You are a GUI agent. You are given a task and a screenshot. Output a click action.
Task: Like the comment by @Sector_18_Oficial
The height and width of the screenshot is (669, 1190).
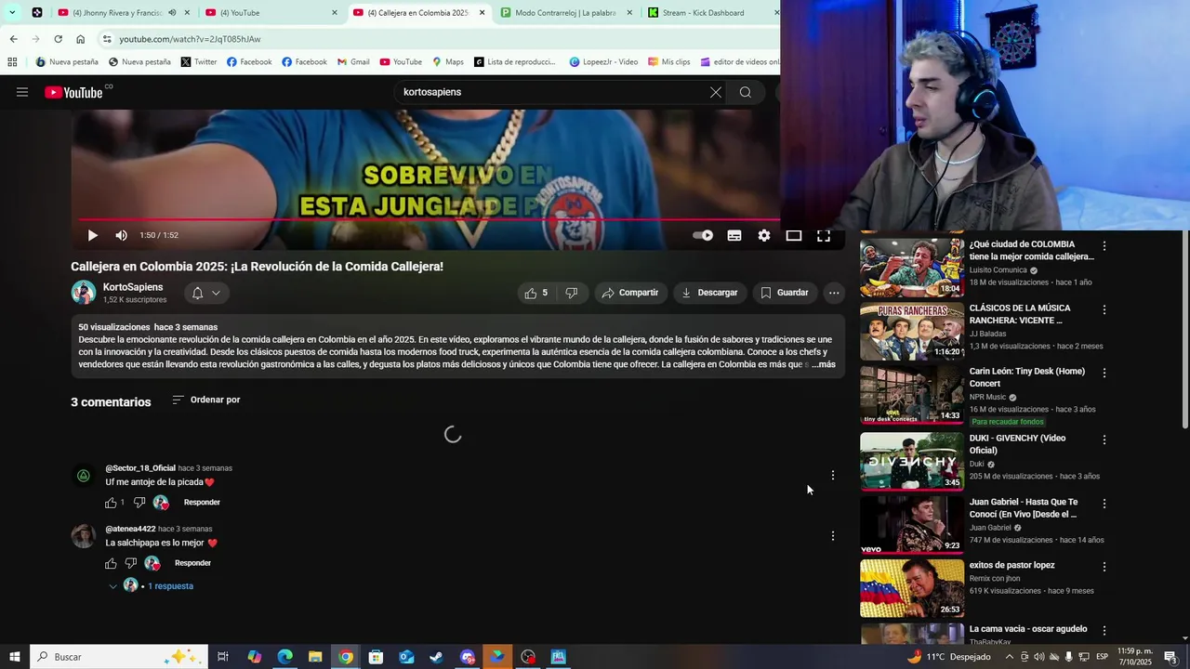click(x=111, y=503)
